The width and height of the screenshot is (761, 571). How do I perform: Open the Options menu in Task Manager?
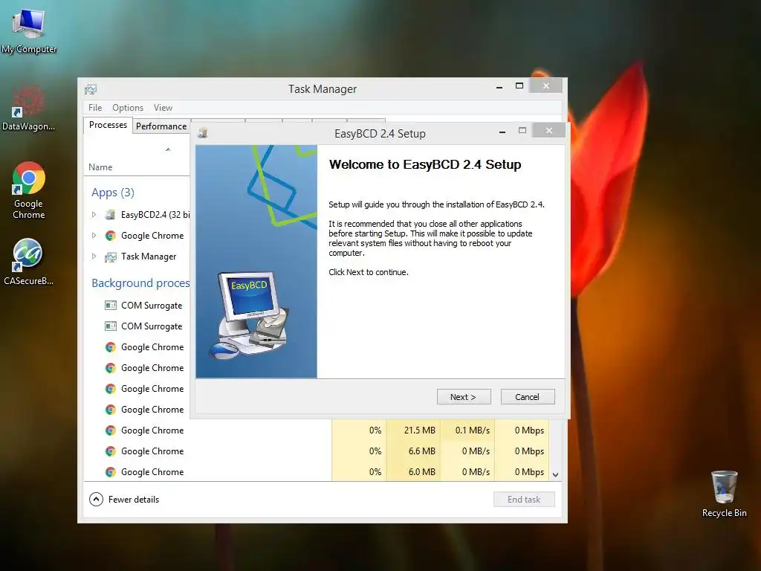128,108
